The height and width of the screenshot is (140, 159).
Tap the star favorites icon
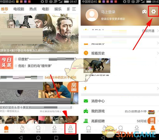tap(85, 88)
